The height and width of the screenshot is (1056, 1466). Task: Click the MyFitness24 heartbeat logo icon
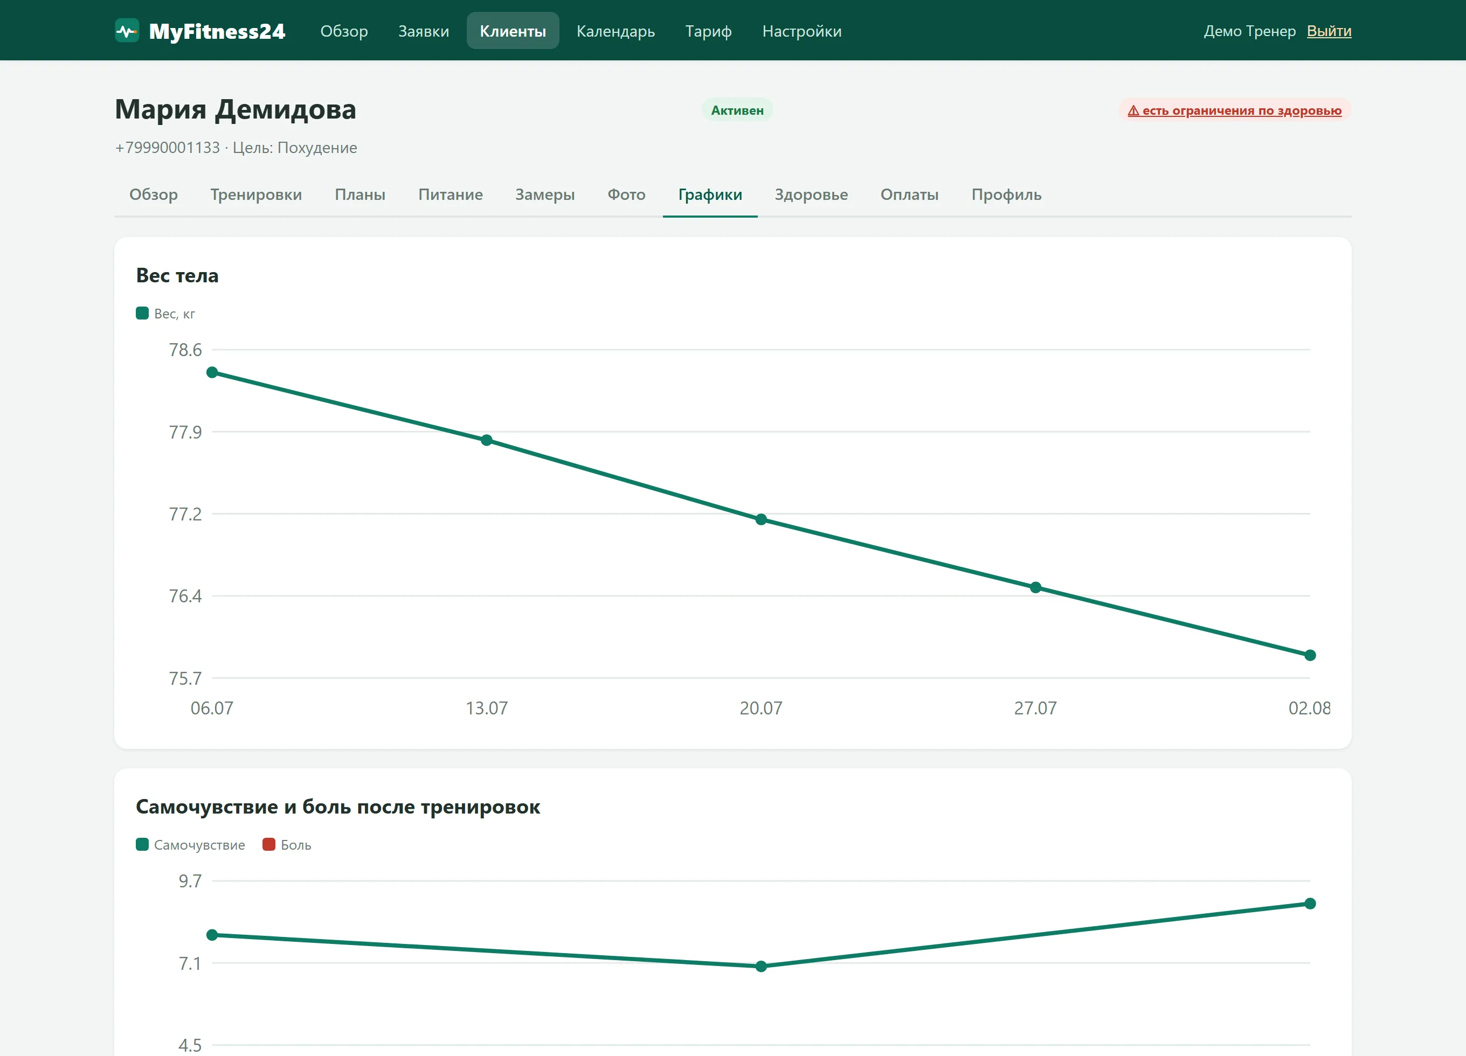pos(127,30)
